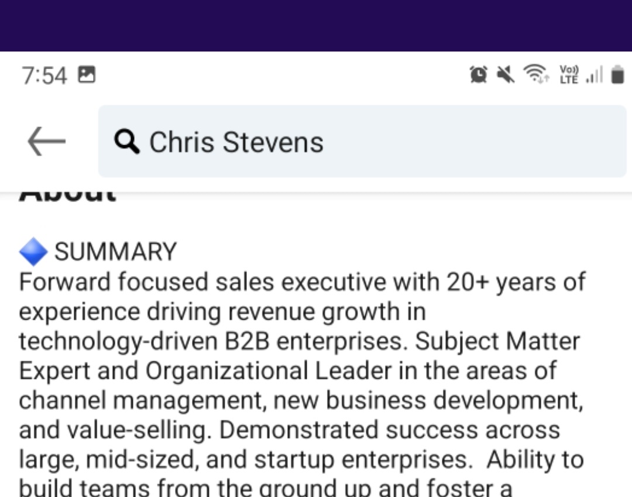
Task: Select the SUMMARY heading text
Action: (x=116, y=252)
